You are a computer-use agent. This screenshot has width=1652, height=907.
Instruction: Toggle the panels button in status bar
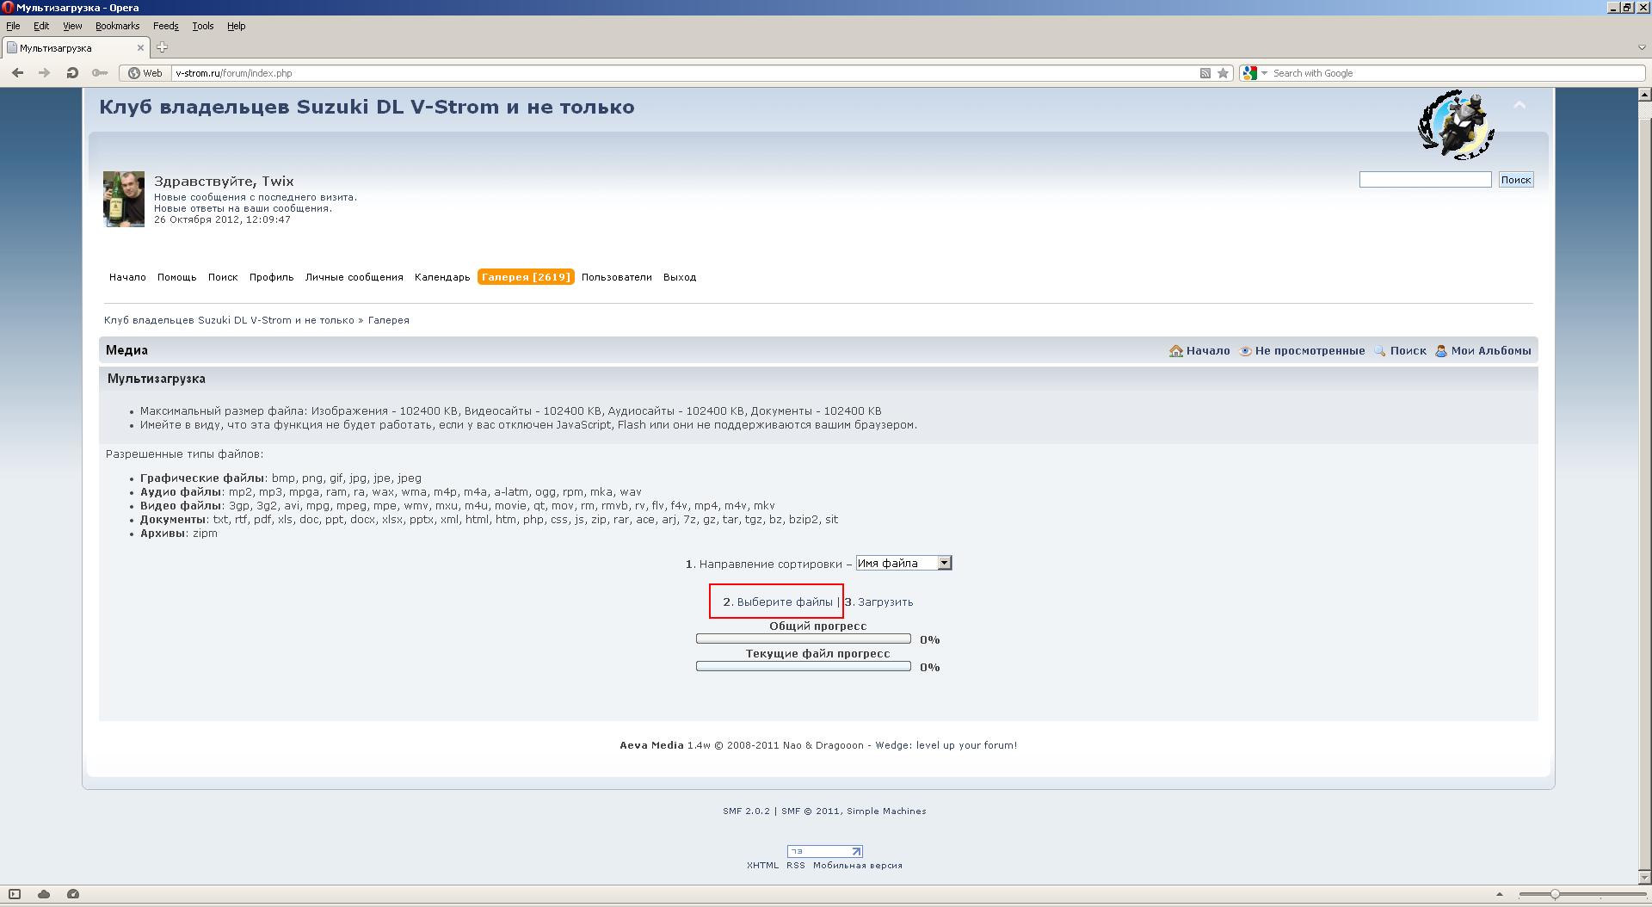tap(15, 894)
